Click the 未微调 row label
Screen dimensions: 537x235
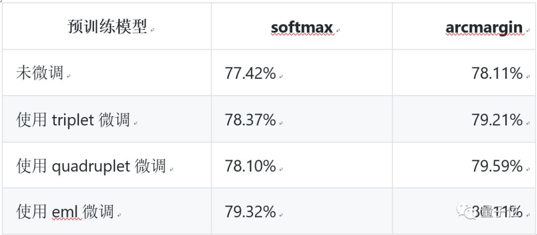pyautogui.click(x=40, y=73)
